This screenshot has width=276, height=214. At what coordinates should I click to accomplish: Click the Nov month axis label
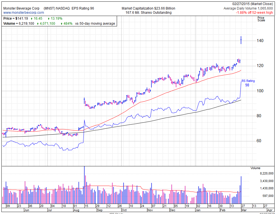(150, 210)
